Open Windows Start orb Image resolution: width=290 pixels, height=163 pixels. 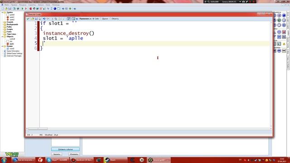click(x=4, y=160)
